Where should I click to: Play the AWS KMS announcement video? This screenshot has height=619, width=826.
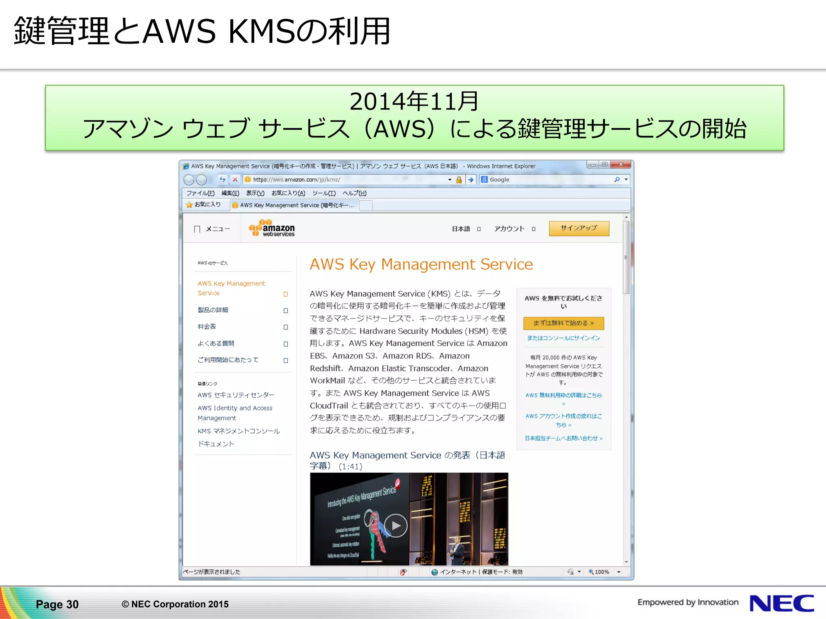coord(396,526)
